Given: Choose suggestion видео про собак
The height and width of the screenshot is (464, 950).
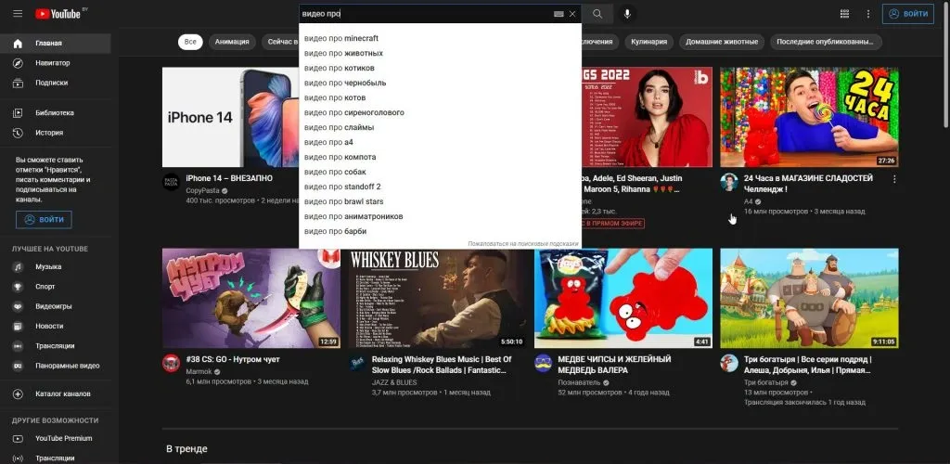Looking at the screenshot, I should click(x=440, y=172).
